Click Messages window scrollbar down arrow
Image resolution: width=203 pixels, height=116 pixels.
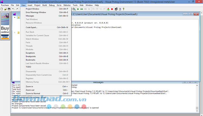(x=197, y=111)
